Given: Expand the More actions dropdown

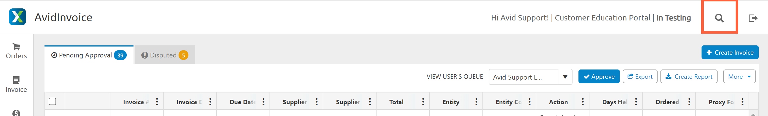Looking at the screenshot, I should tap(739, 76).
